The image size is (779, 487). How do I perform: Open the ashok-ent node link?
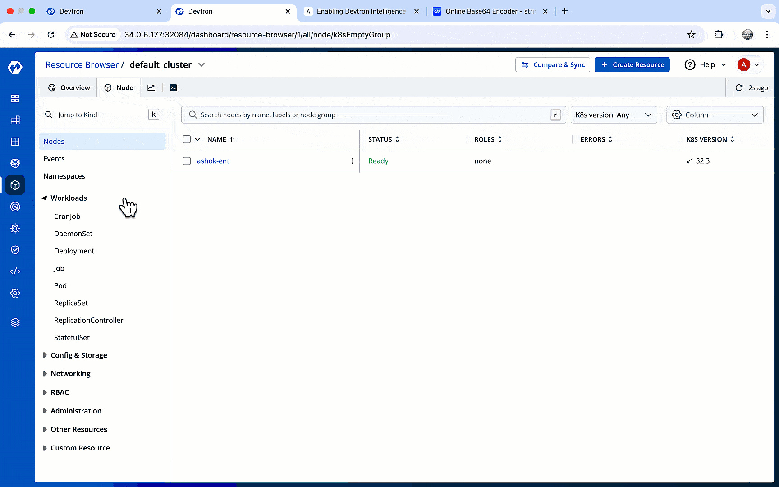[213, 161]
